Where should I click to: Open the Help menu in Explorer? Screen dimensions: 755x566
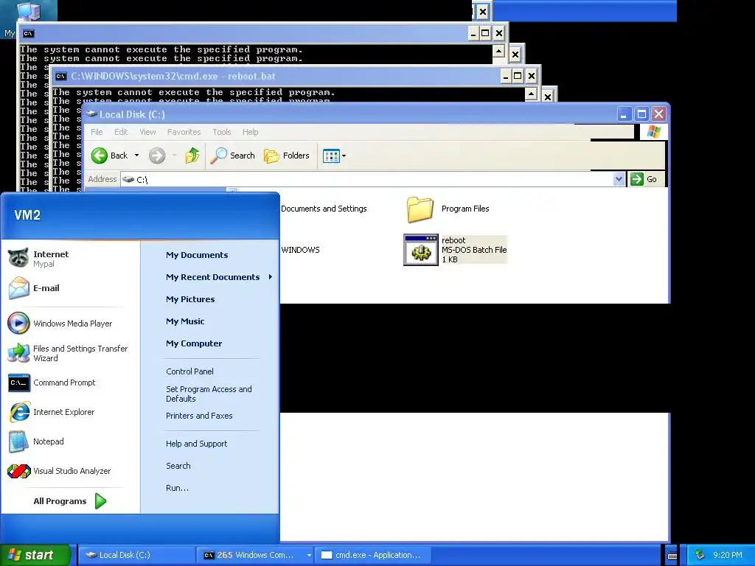point(251,132)
